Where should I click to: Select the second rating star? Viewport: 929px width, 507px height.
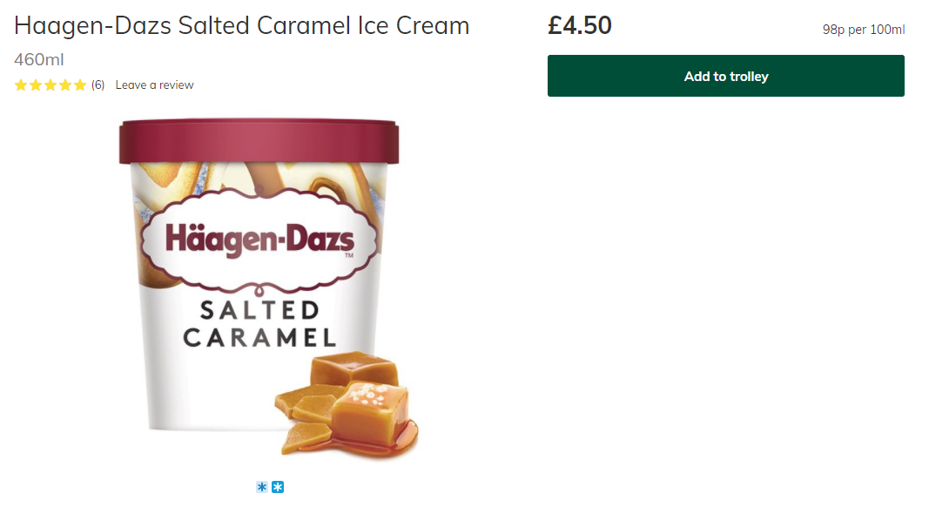tap(36, 84)
